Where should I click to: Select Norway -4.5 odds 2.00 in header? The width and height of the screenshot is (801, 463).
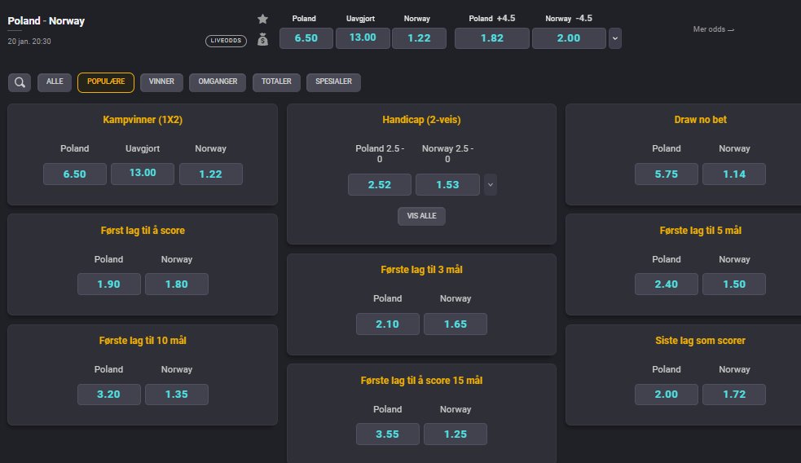[569, 37]
